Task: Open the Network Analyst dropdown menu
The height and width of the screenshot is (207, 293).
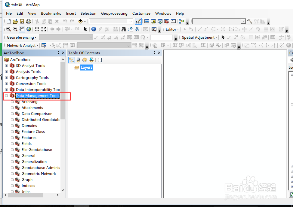Action: tap(22, 46)
